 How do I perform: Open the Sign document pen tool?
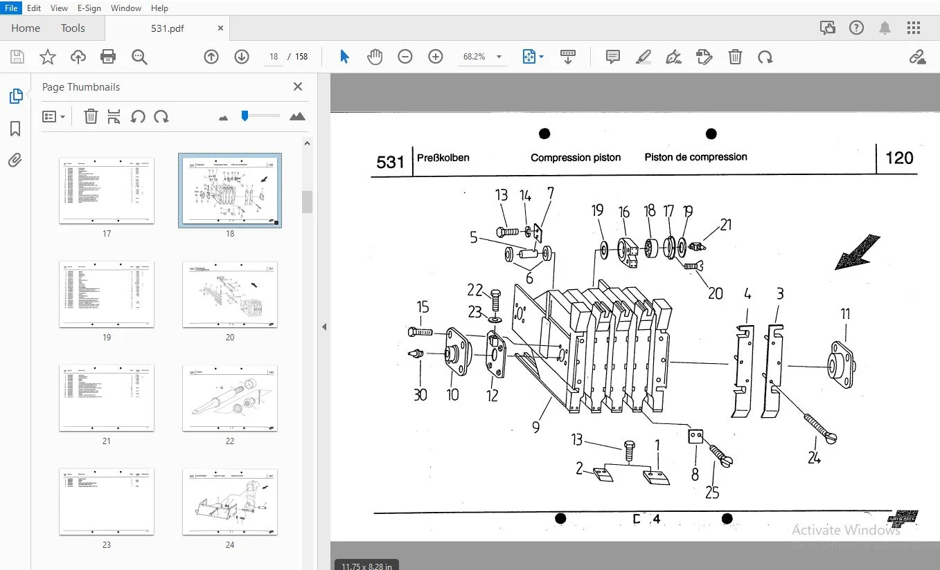pyautogui.click(x=674, y=57)
